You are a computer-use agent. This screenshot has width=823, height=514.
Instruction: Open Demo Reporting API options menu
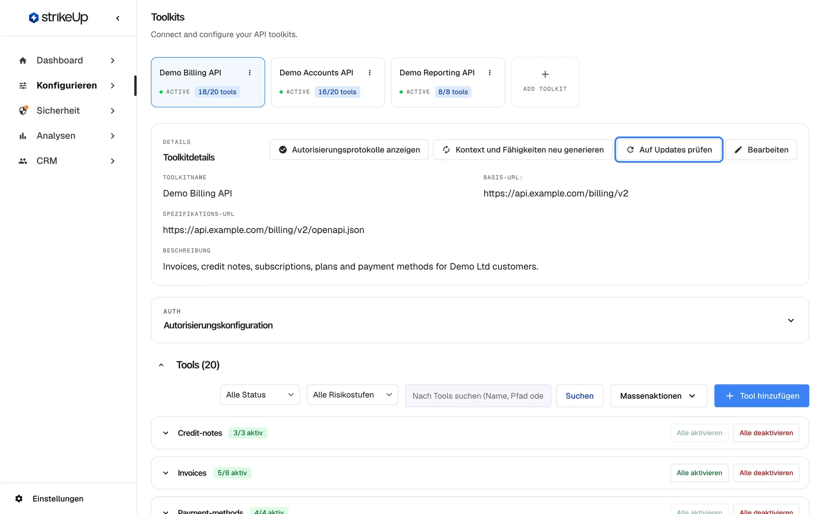point(490,73)
